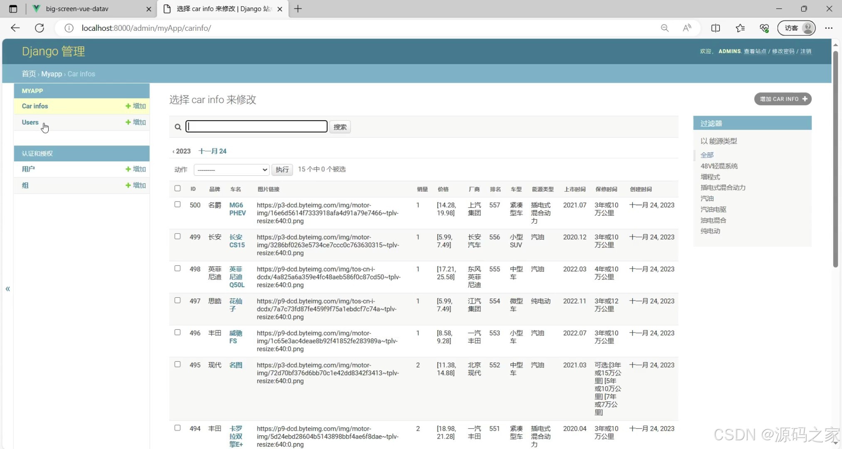
Task: Open the browser zoom magnifier icon
Action: point(665,28)
